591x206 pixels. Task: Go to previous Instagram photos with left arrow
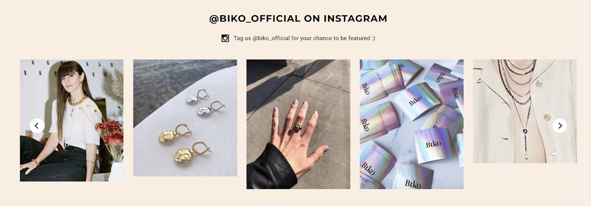click(x=37, y=125)
